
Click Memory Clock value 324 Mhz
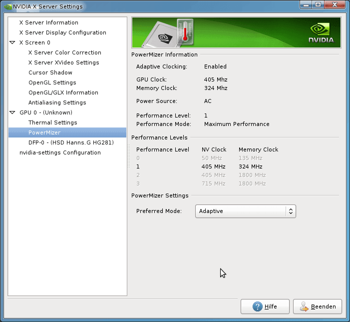[216, 88]
